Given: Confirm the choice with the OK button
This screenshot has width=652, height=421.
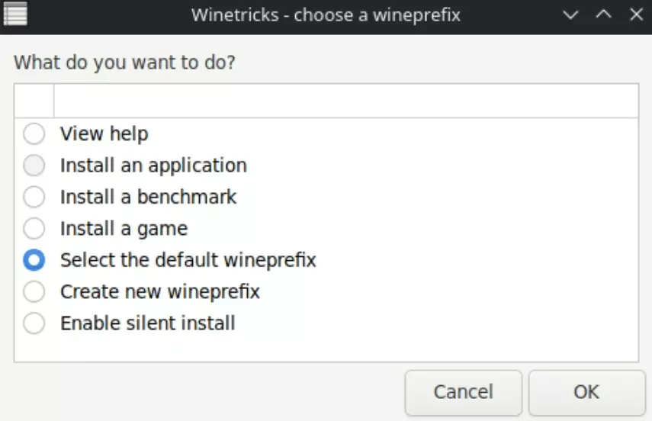Looking at the screenshot, I should [586, 392].
